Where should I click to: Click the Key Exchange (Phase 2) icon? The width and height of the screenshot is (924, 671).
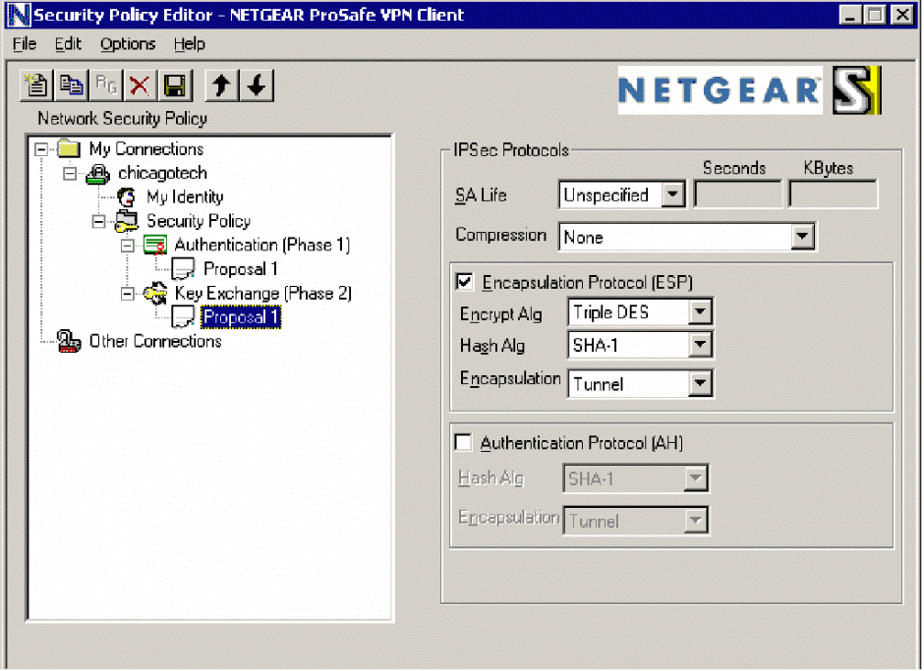click(155, 294)
